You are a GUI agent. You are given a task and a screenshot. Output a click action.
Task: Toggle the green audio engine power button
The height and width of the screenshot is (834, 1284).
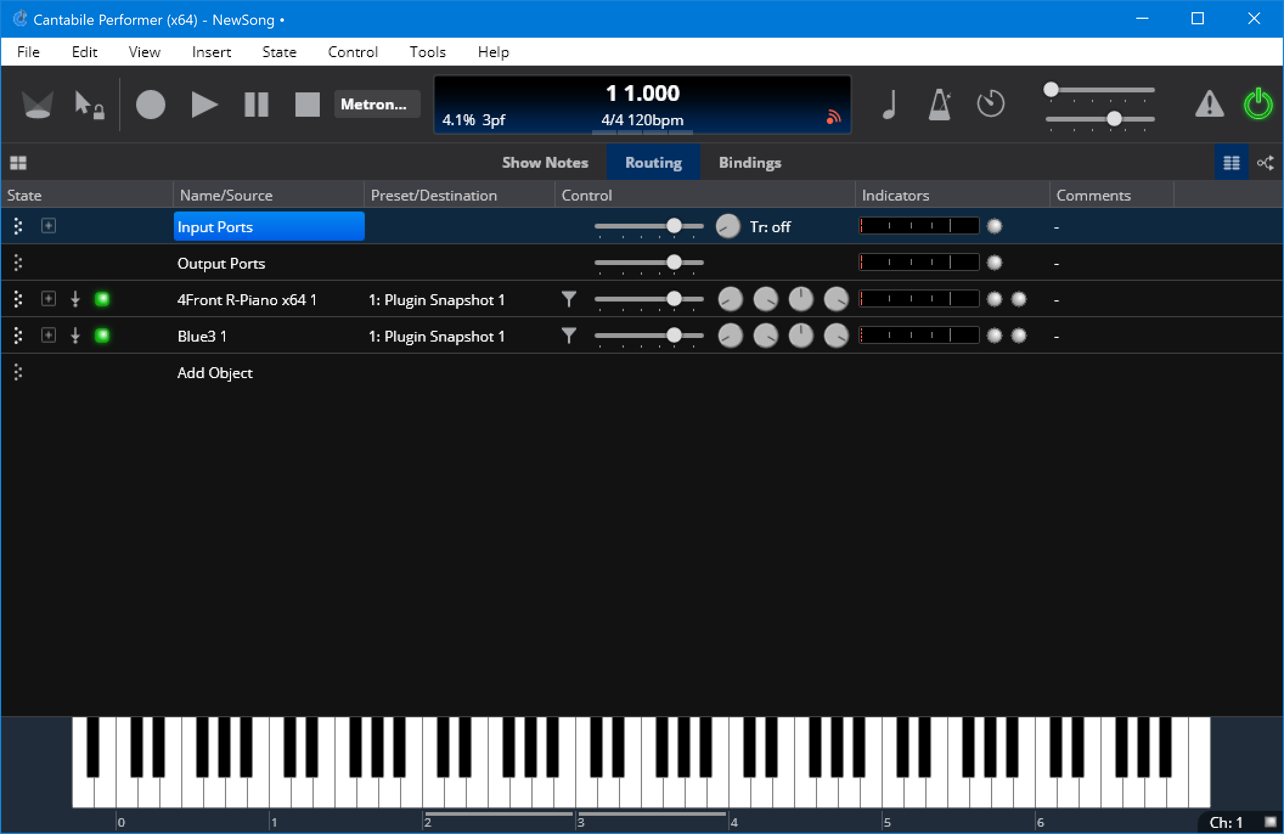pos(1258,104)
